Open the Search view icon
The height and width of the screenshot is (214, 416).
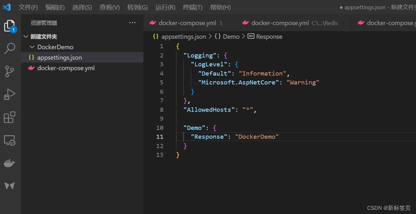point(10,49)
